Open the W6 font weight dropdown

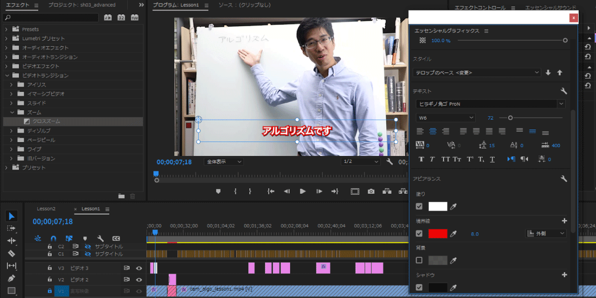(x=446, y=118)
